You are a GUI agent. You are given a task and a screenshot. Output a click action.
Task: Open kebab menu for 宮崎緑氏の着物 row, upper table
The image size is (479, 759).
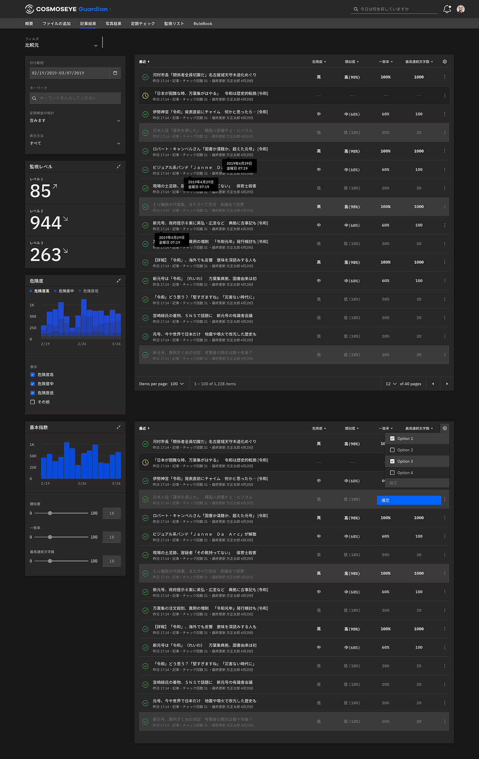pyautogui.click(x=445, y=318)
